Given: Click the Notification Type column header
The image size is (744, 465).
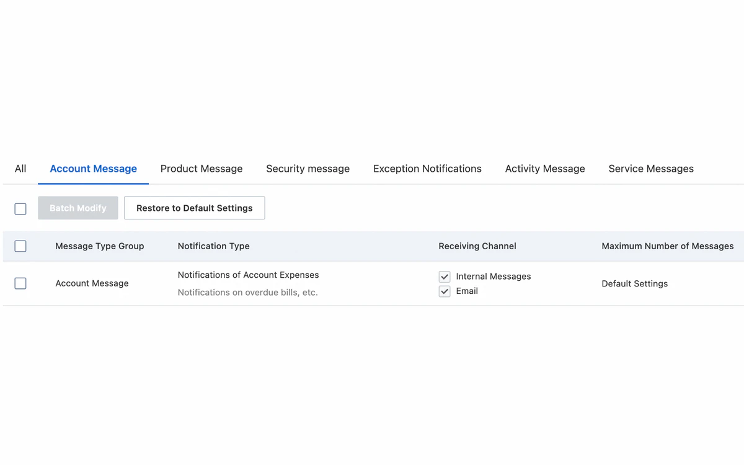Looking at the screenshot, I should [x=214, y=246].
